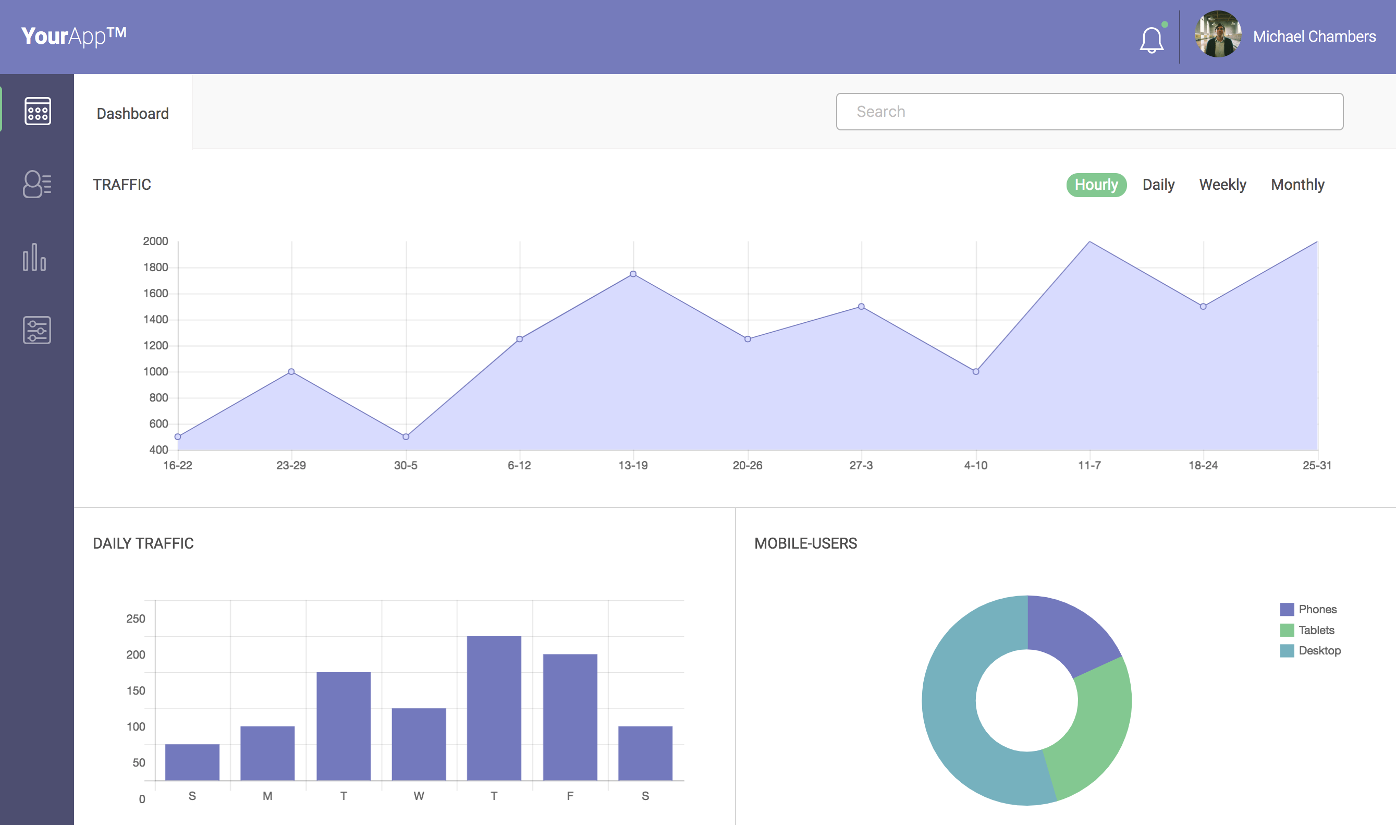
Task: Open the sliders settings sidebar icon
Action: tap(37, 330)
